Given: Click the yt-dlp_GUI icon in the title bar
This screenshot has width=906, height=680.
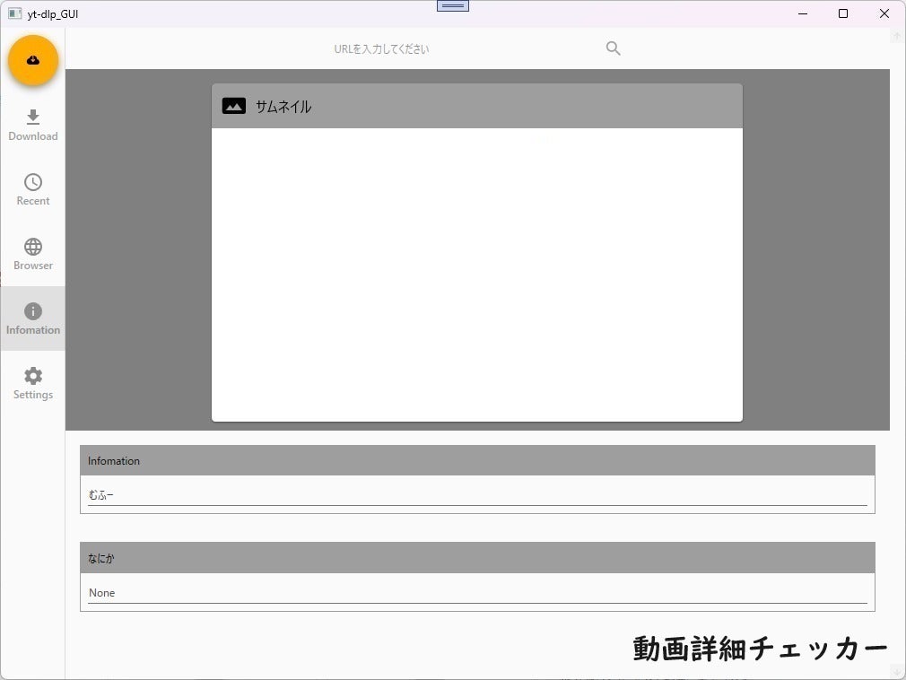Looking at the screenshot, I should (13, 13).
